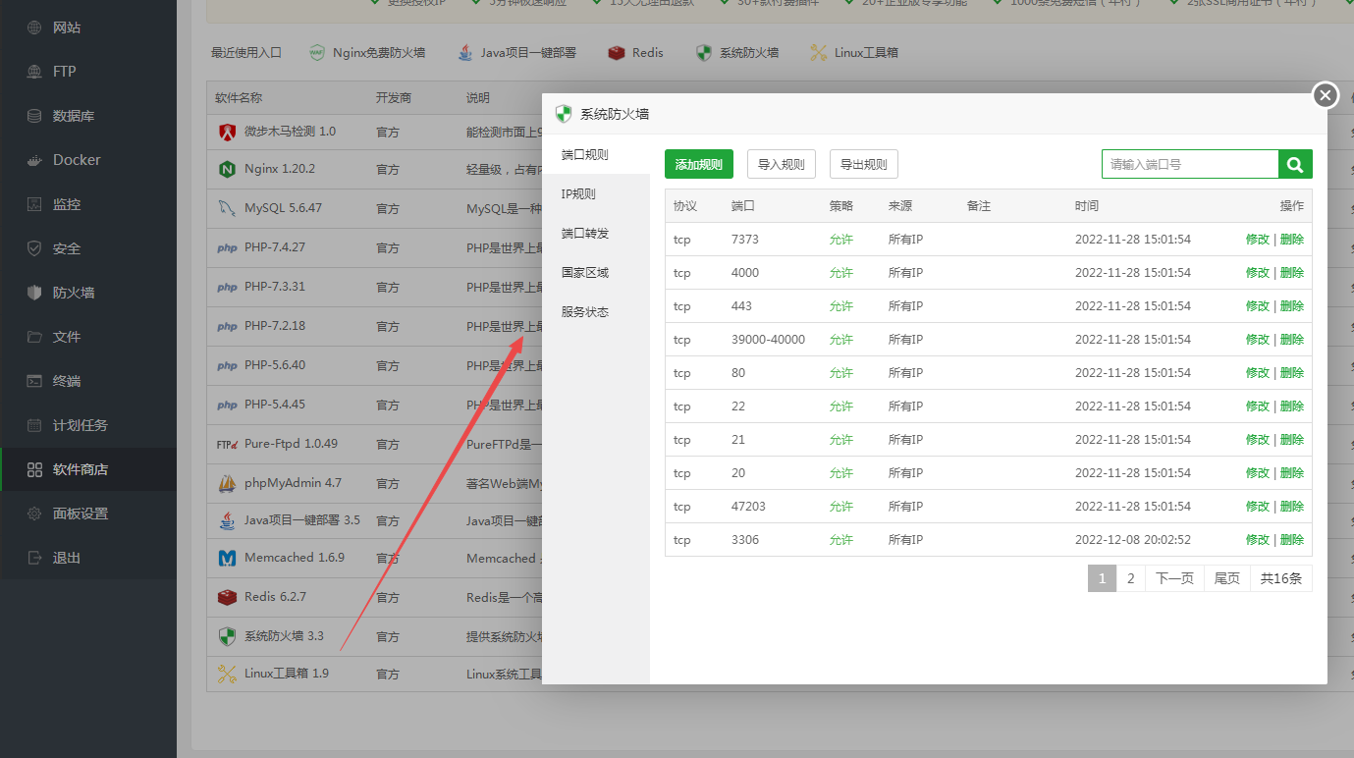1354x758 pixels.
Task: Open 监控 via its monitor icon
Action: [34, 204]
